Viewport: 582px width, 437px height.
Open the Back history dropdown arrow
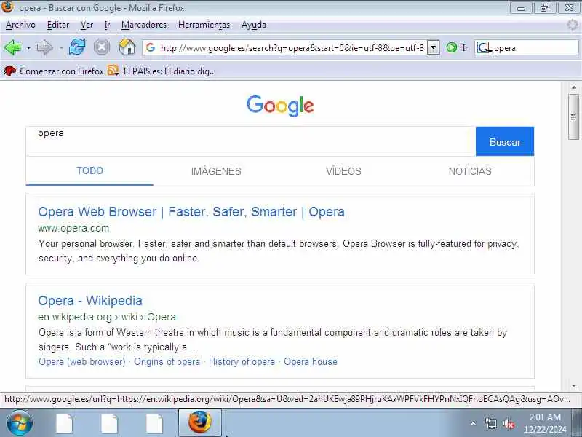[x=28, y=48]
